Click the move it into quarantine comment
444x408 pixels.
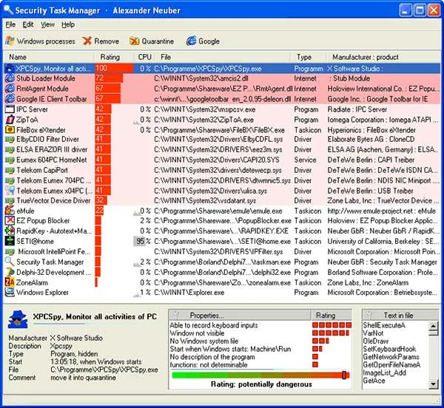[83, 378]
